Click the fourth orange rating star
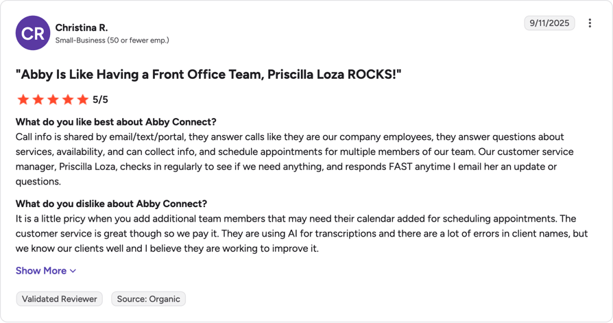The image size is (613, 323). coord(68,99)
